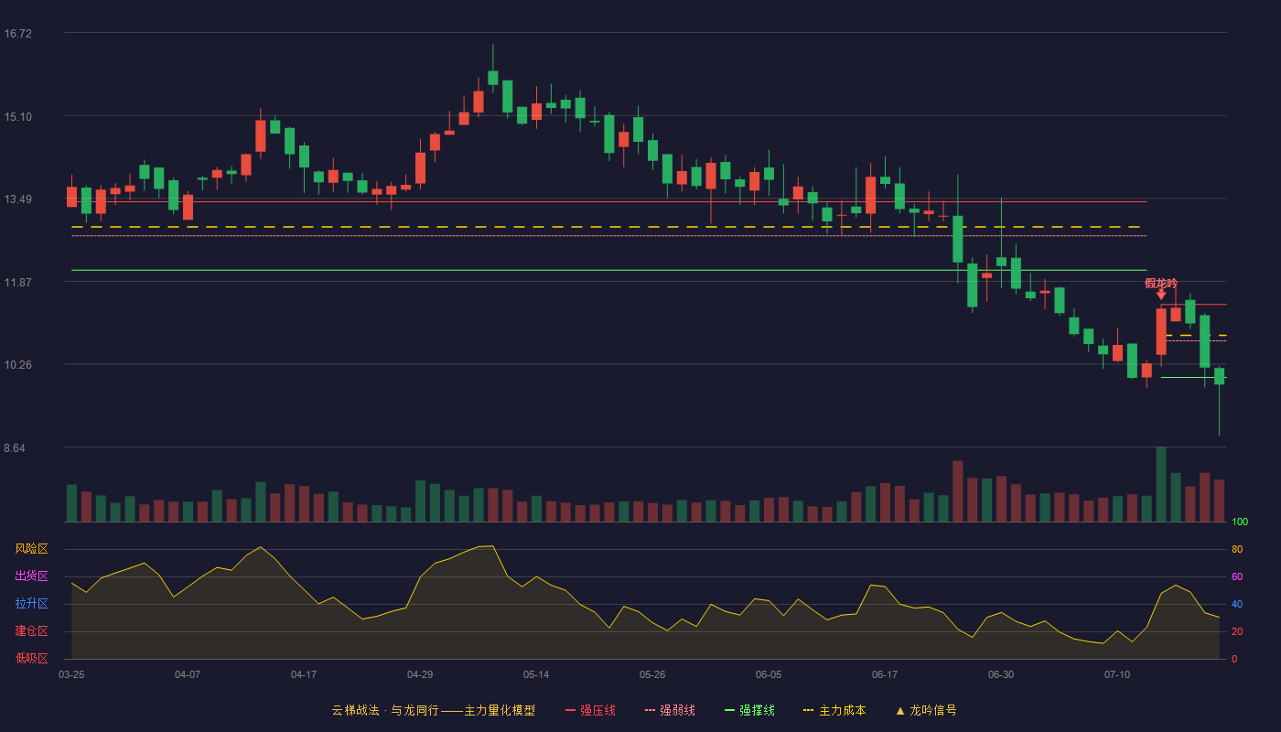Viewport: 1281px width, 732px height.
Task: Click the 05-26 date label
Action: (652, 674)
